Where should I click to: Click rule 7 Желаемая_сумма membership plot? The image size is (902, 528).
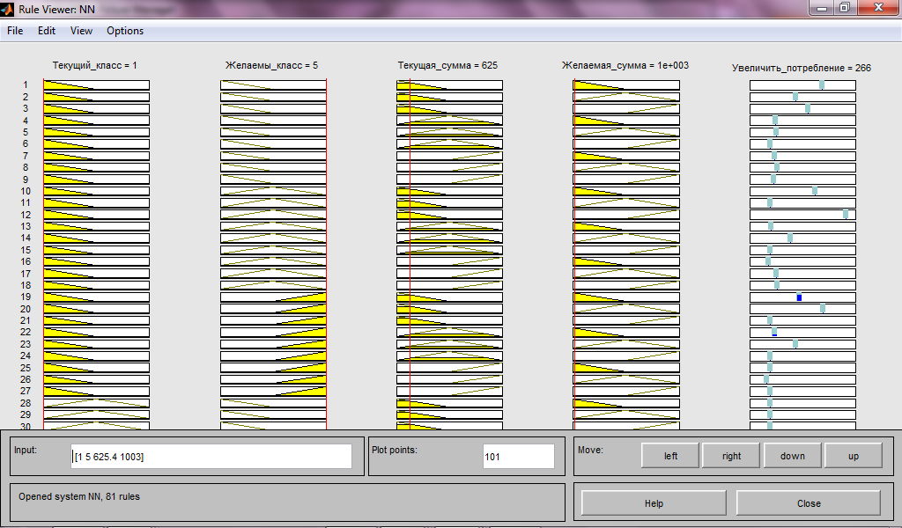[x=626, y=156]
